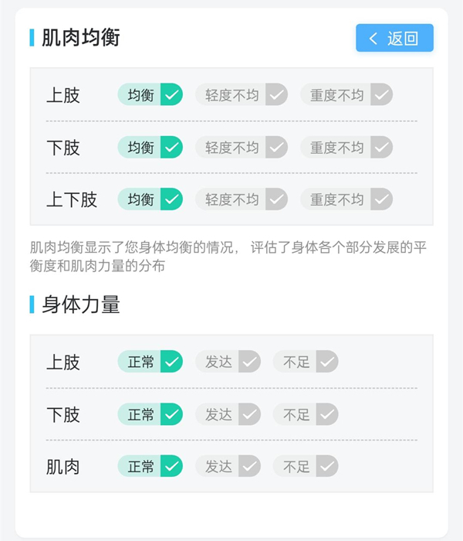Select 均衡 for 上下肢 balance
This screenshot has height=541, width=463.
coord(150,199)
